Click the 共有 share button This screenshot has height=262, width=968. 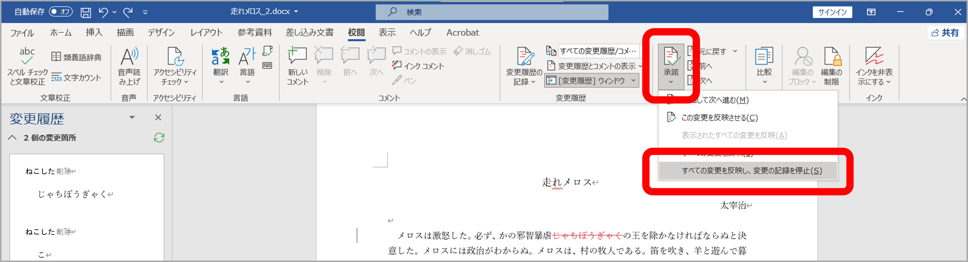click(x=945, y=33)
